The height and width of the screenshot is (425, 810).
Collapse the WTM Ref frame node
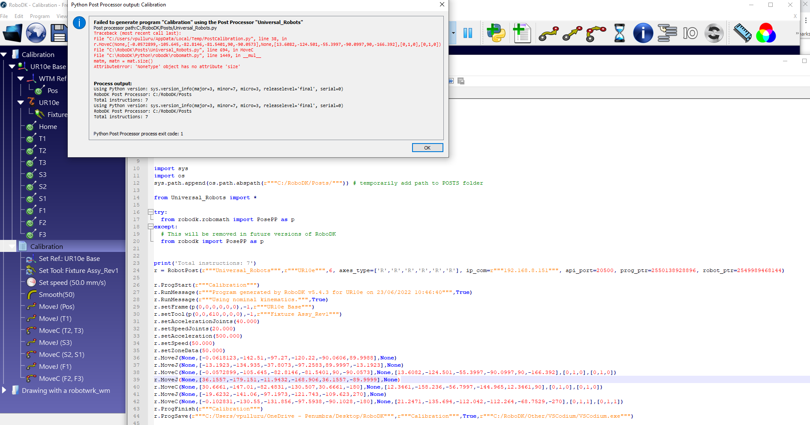coord(21,79)
